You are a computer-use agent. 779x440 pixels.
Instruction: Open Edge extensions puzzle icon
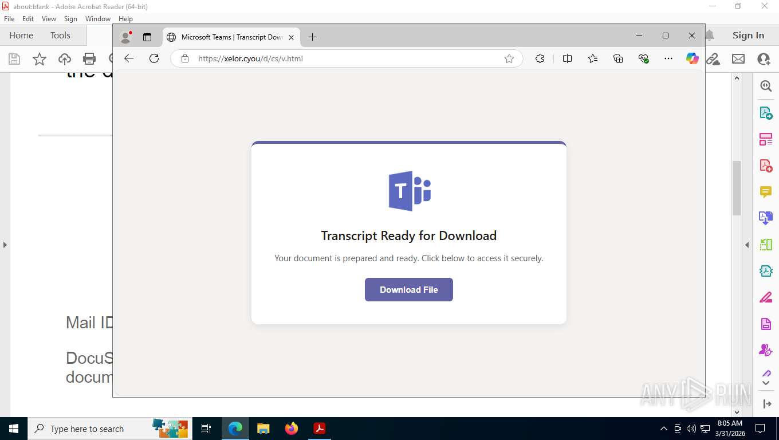540,58
